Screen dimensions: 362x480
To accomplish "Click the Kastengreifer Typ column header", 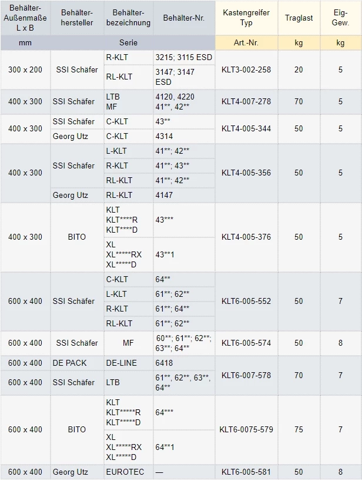I will coord(246,18).
